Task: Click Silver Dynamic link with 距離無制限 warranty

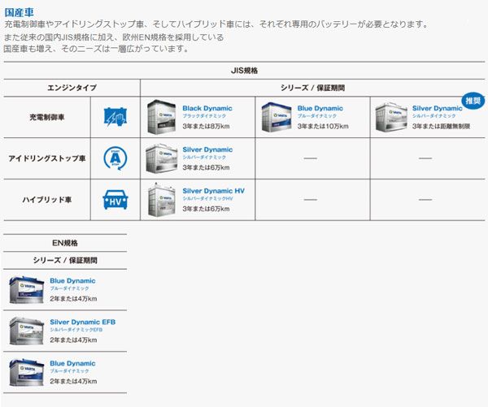Action: tap(437, 108)
